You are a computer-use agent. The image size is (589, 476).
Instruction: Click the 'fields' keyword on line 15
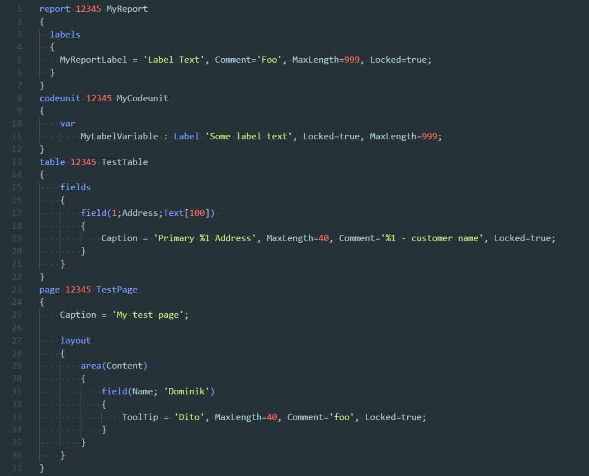(x=76, y=187)
